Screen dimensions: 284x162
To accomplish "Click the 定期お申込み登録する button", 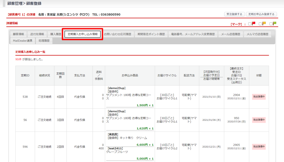I will tap(261, 14).
